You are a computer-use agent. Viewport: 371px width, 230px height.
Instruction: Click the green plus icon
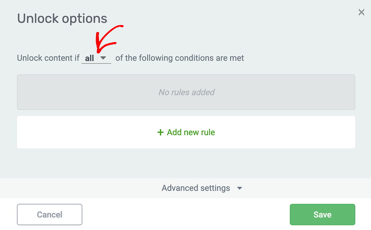[x=161, y=133]
